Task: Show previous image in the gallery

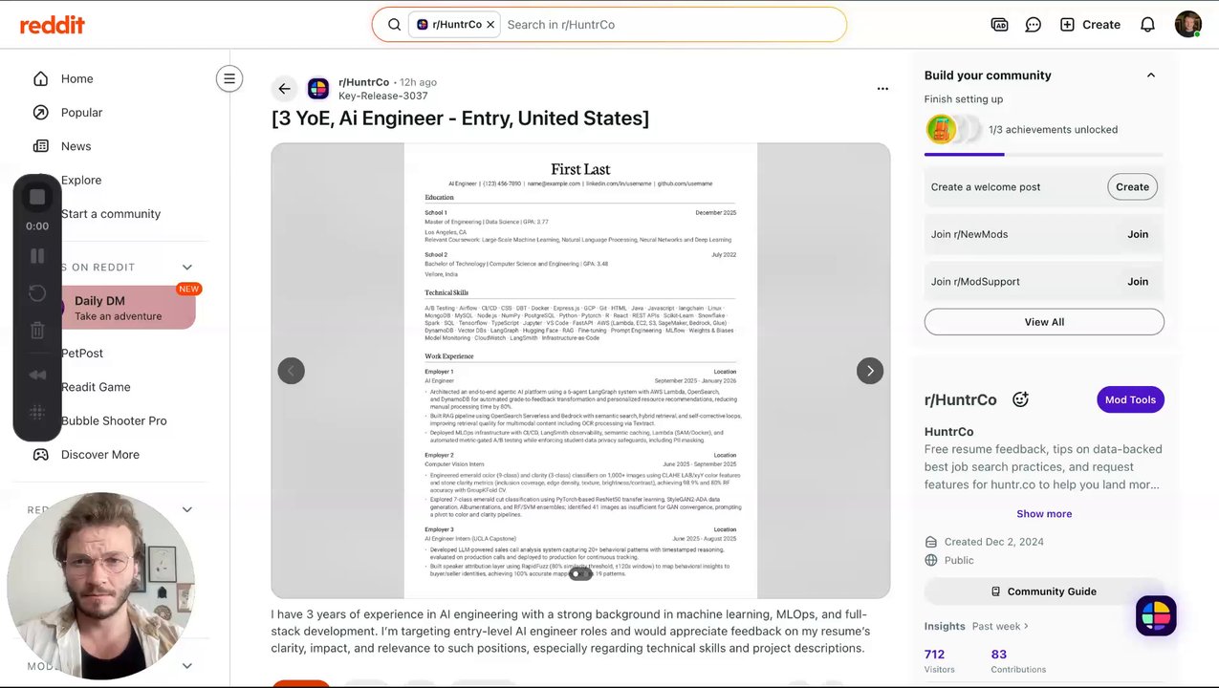Action: coord(292,371)
